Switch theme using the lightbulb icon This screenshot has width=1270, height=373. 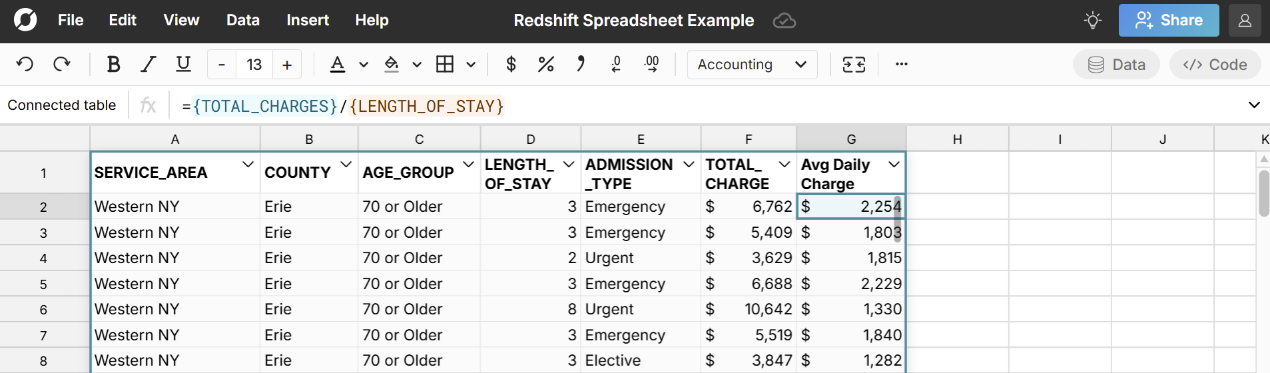tap(1092, 21)
